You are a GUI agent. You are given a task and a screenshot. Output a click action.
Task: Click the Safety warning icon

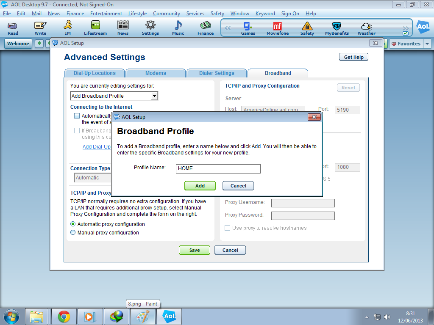pos(307,29)
